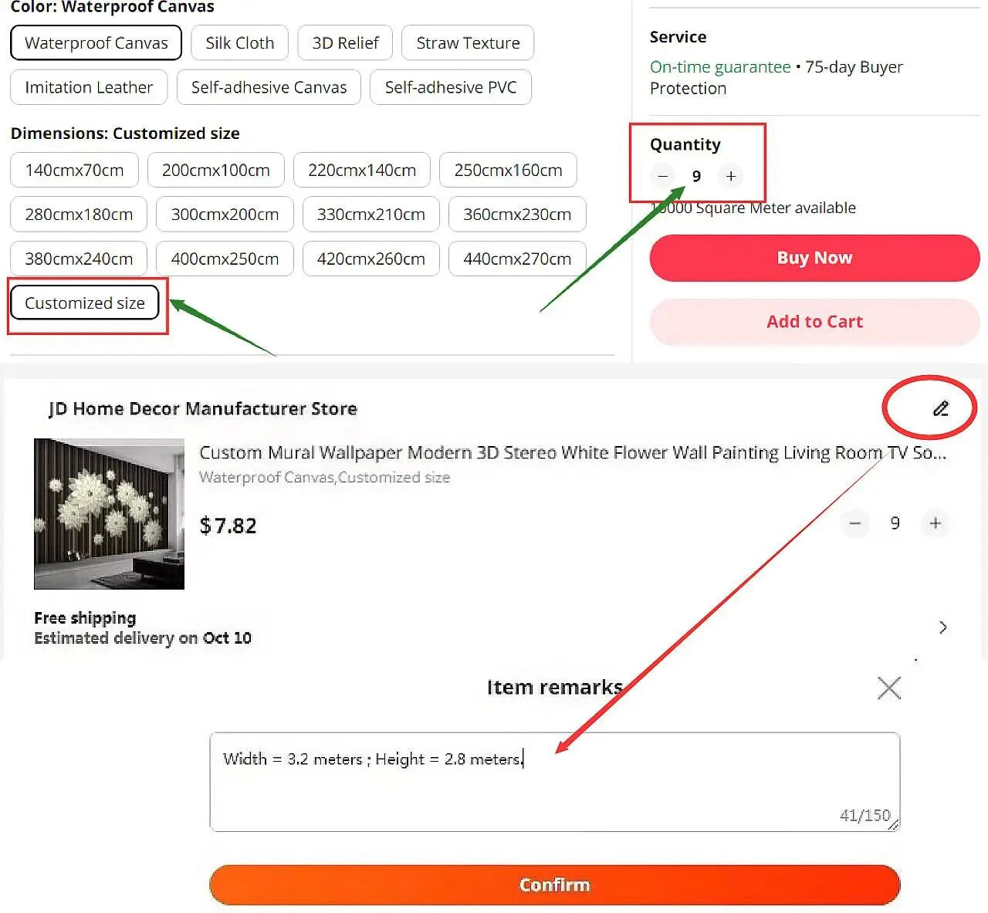Select the Customized size option

[84, 303]
